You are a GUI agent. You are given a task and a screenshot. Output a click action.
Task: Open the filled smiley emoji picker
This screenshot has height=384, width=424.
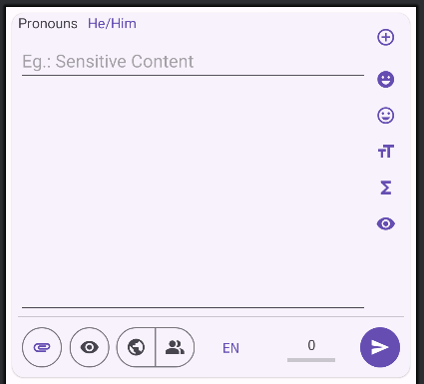click(386, 80)
